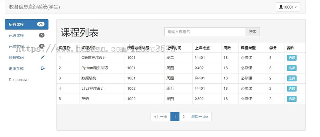This screenshot has height=137, width=320.
Task: Select the 所有课程 sidebar item
Action: (27, 24)
